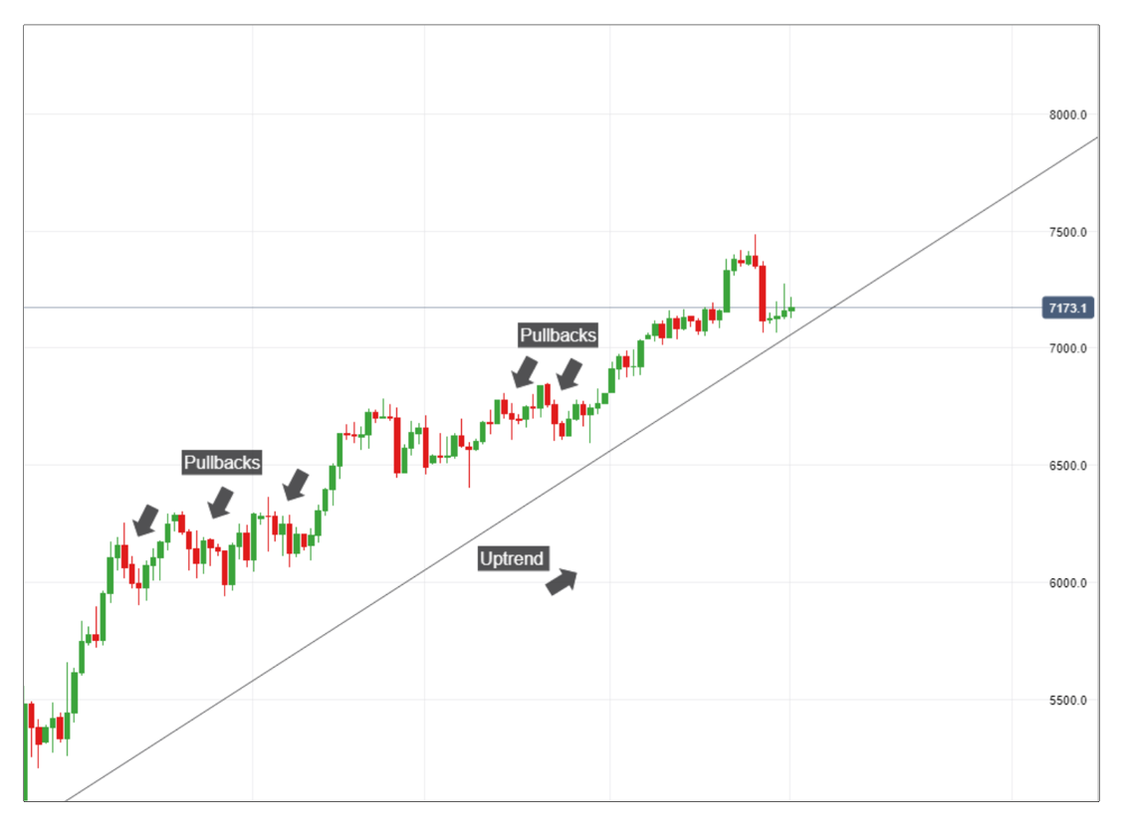Viewport: 1133px width, 836px height.
Task: Click the left arrow under the right Pullbacks label
Action: coord(525,372)
